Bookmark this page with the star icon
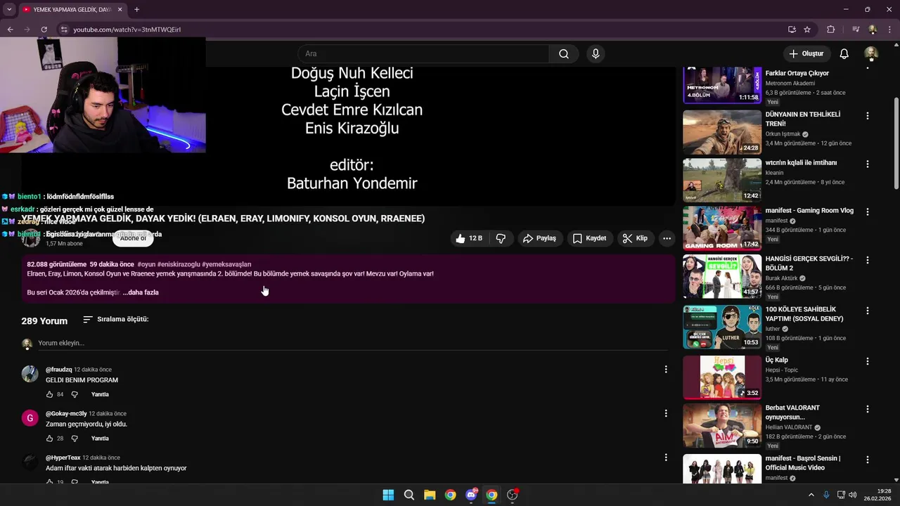 click(807, 30)
